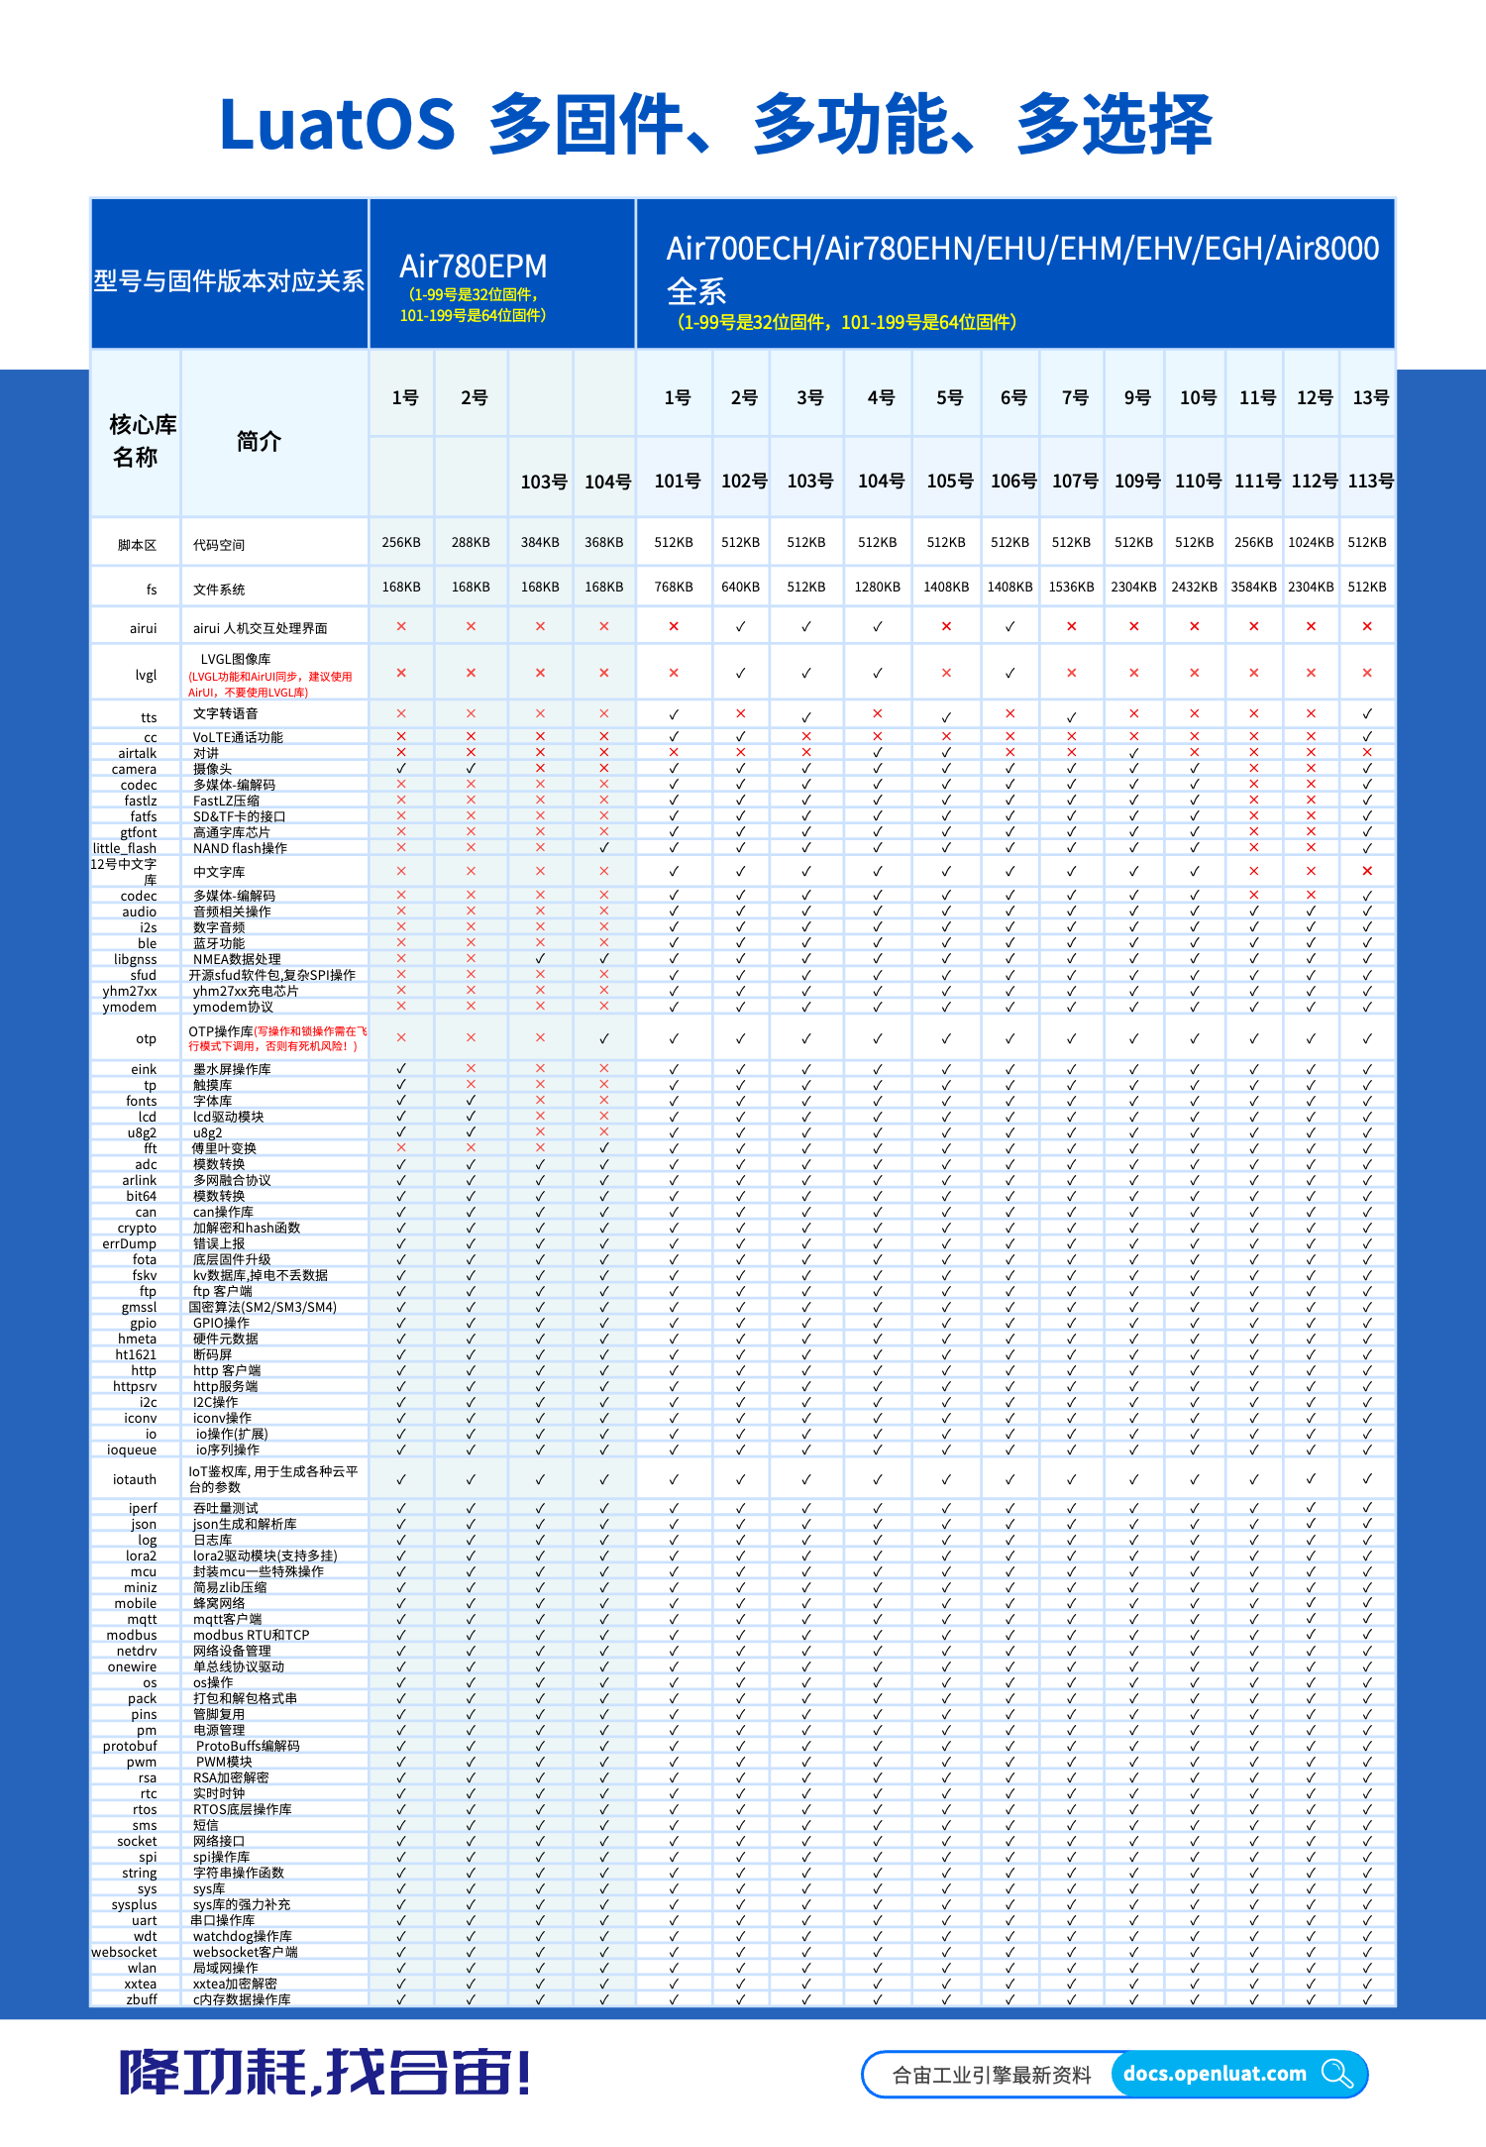Click the 蓝牙功能 description
The image size is (1486, 2147).
[x=219, y=943]
